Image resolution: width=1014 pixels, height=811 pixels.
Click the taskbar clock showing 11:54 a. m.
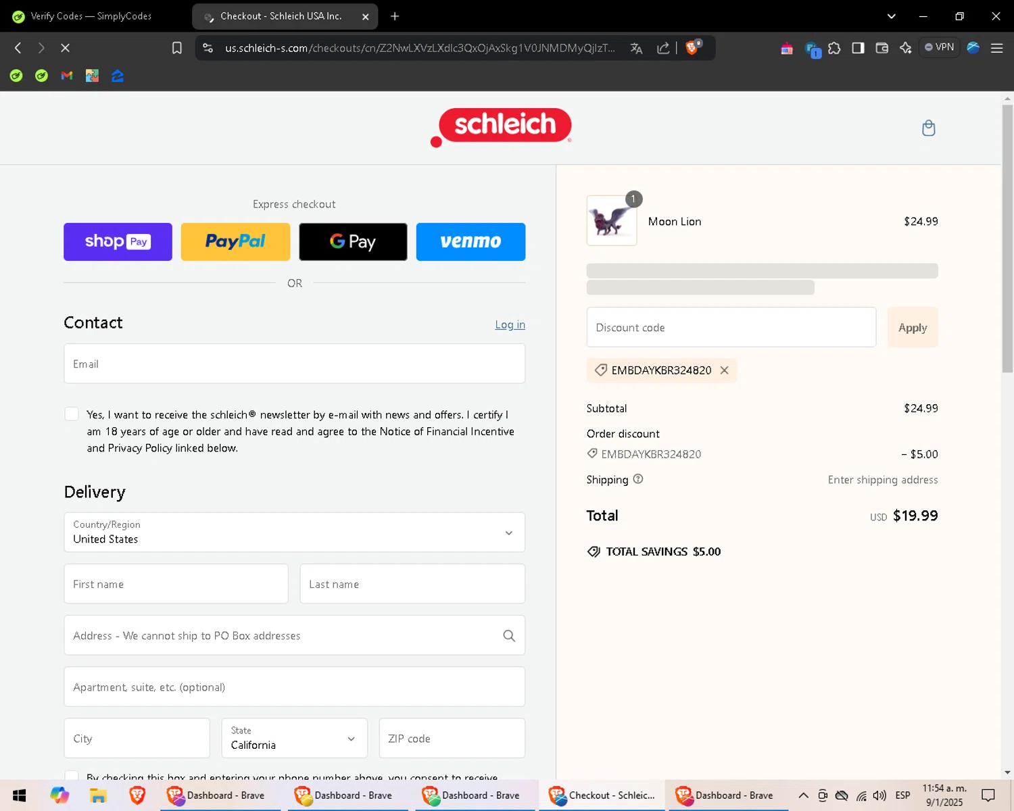[944, 795]
